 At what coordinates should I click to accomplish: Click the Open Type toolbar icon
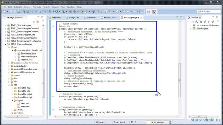[x=82, y=11]
